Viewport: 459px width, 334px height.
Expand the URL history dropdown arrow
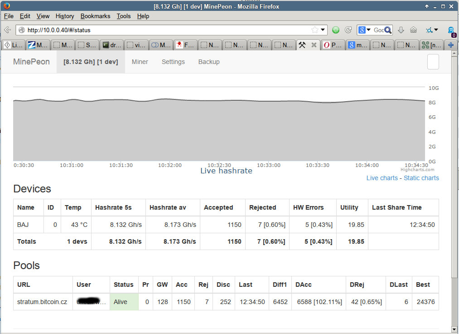(323, 30)
